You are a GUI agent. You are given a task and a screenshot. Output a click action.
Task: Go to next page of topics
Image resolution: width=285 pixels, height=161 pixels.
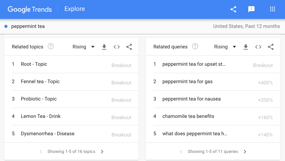[102, 152]
